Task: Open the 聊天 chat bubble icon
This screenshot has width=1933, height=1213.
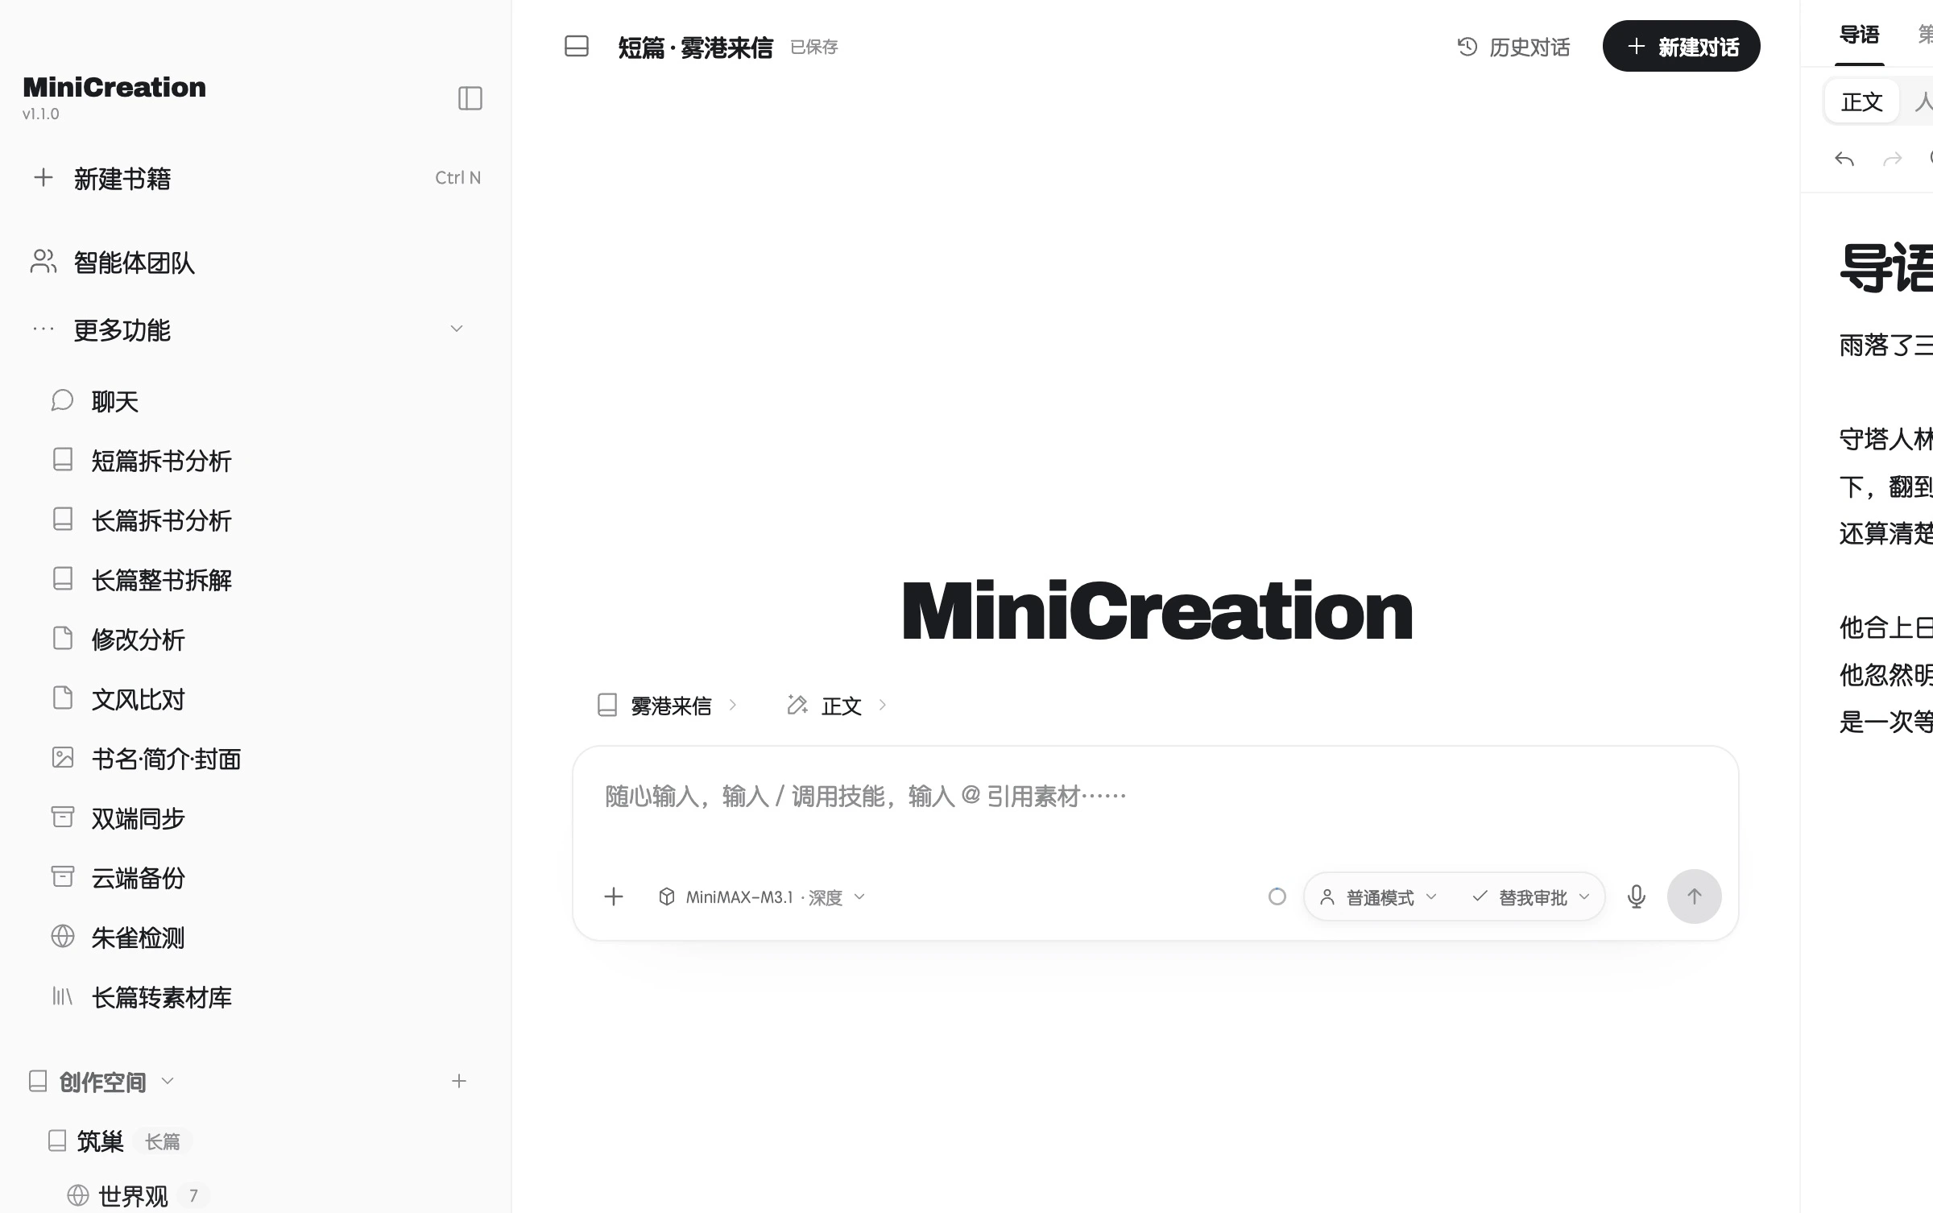Action: click(x=62, y=400)
